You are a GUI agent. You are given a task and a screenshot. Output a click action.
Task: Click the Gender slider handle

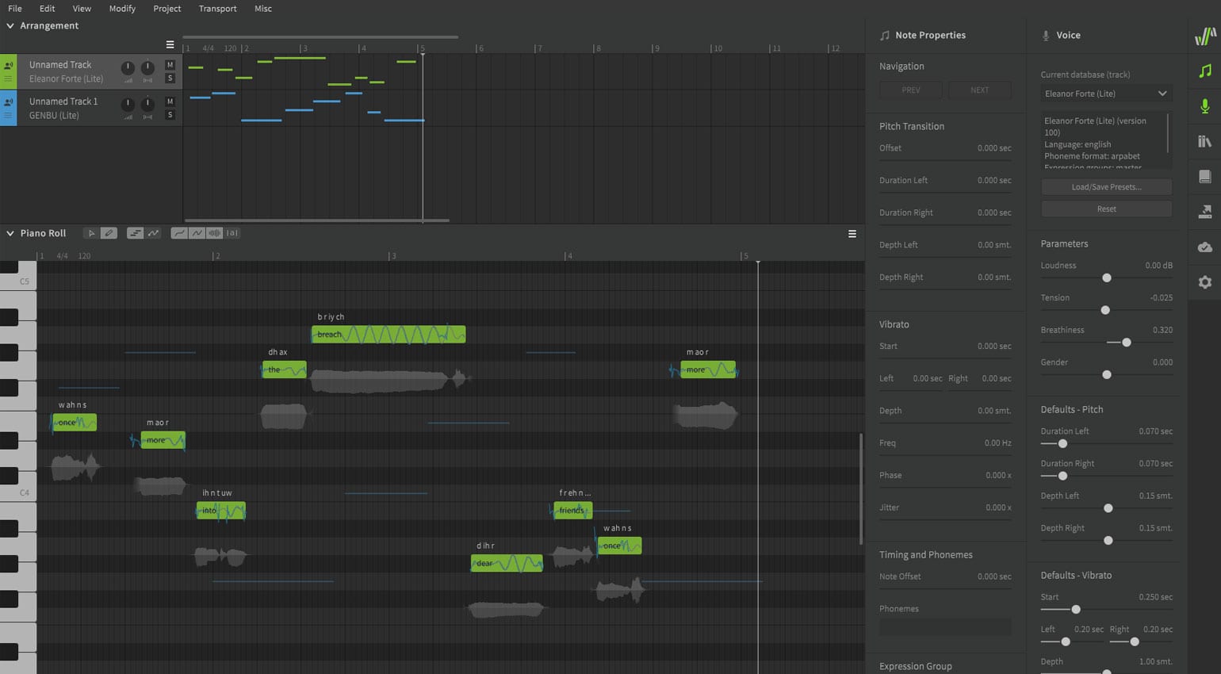pyautogui.click(x=1107, y=374)
